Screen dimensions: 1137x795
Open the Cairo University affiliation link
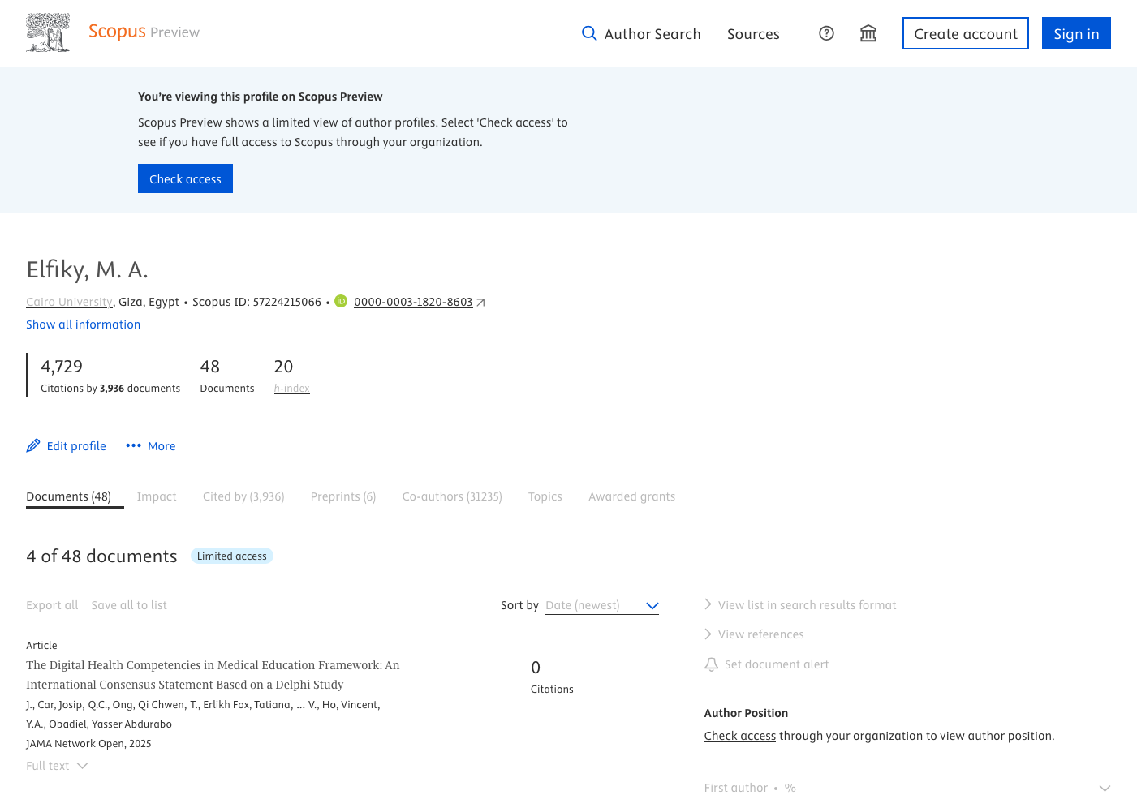point(69,302)
